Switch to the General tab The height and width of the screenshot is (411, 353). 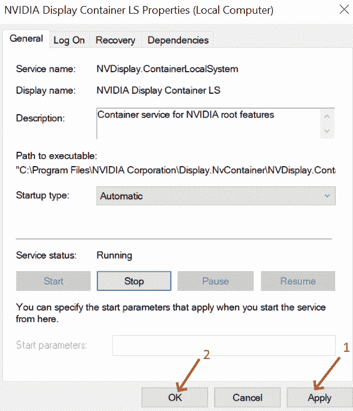(26, 38)
